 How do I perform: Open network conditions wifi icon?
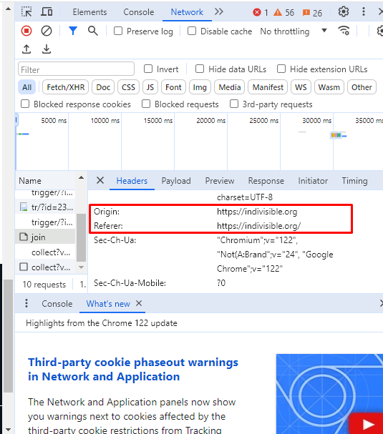point(344,31)
